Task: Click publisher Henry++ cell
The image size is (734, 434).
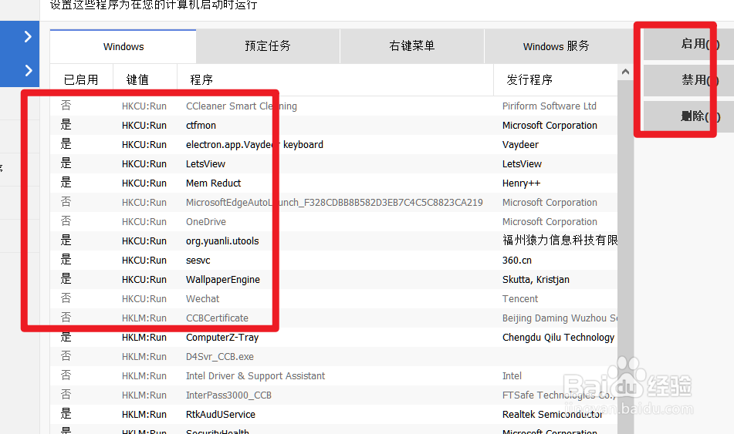Action: (x=521, y=183)
